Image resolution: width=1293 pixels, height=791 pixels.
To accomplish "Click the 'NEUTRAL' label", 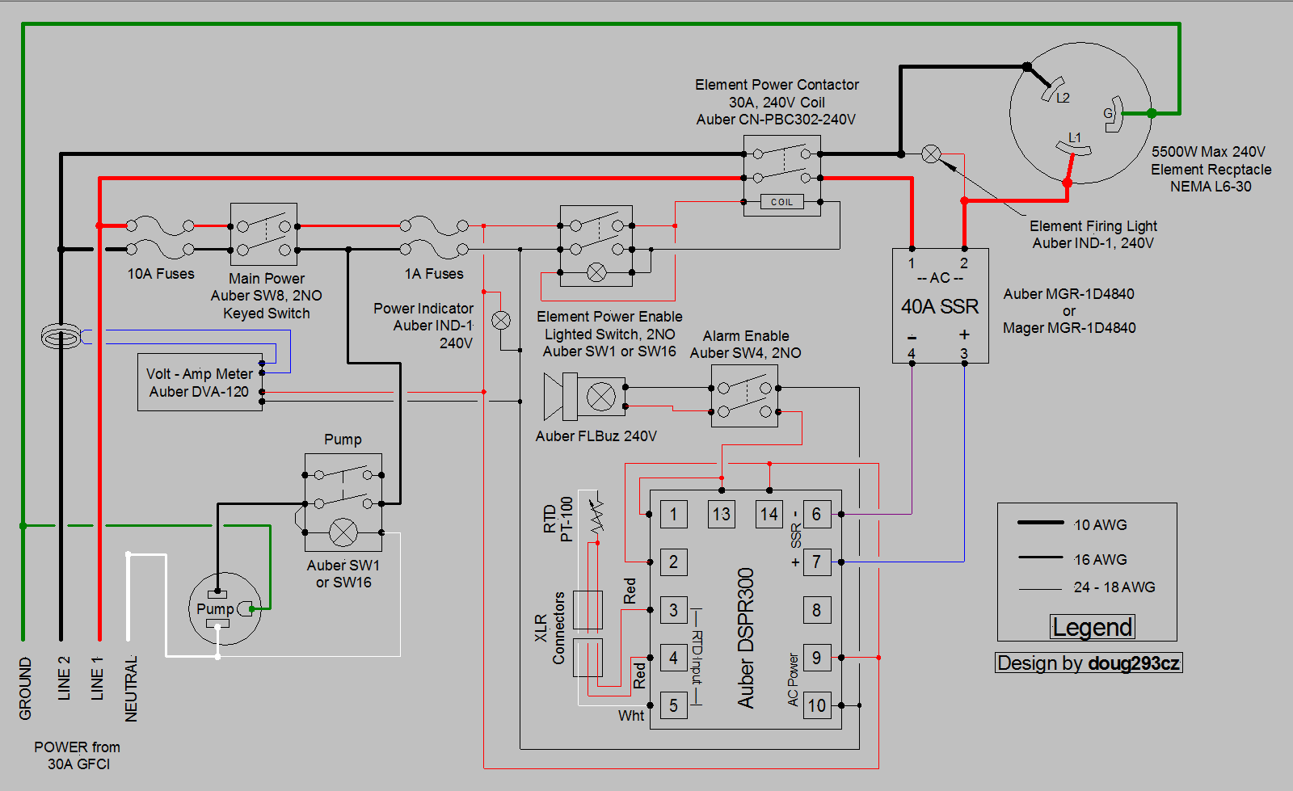I will (x=131, y=688).
